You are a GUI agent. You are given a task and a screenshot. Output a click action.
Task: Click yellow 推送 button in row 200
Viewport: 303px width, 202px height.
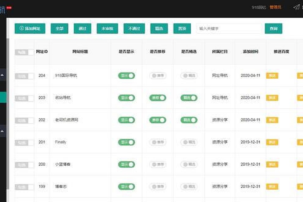272,165
